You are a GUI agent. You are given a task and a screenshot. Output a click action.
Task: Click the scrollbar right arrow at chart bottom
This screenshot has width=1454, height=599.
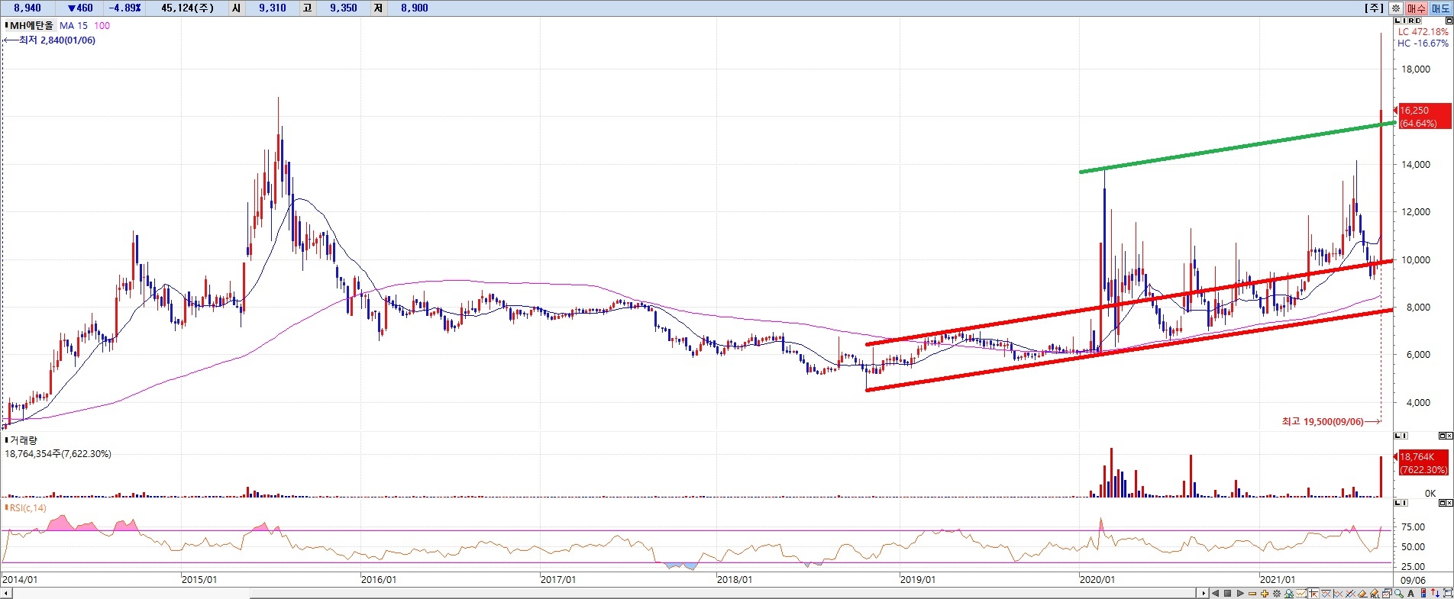[1204, 593]
